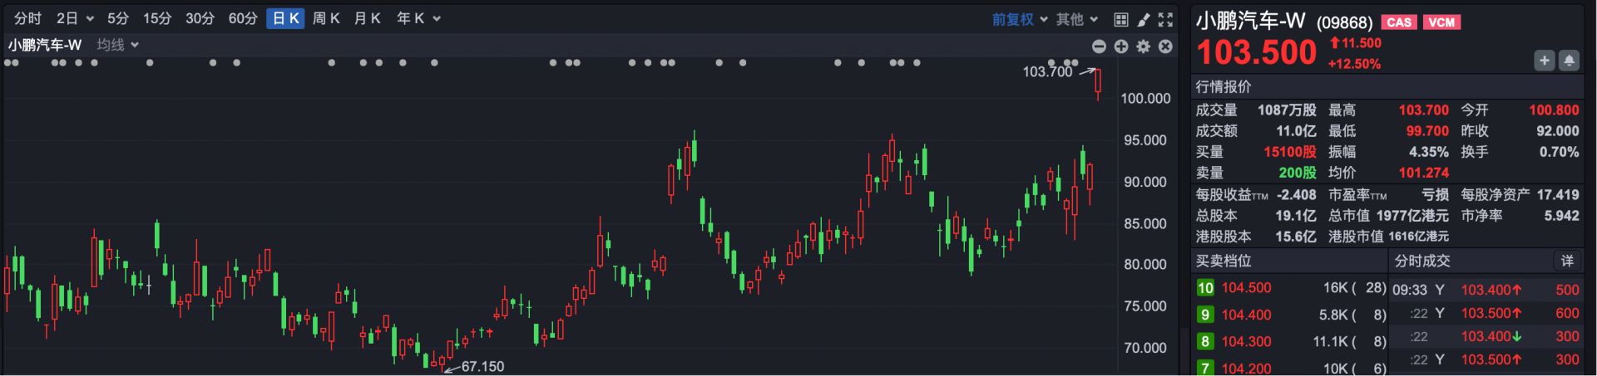This screenshot has height=376, width=1597.
Task: Select the drawing brush tool
Action: coord(1143,19)
